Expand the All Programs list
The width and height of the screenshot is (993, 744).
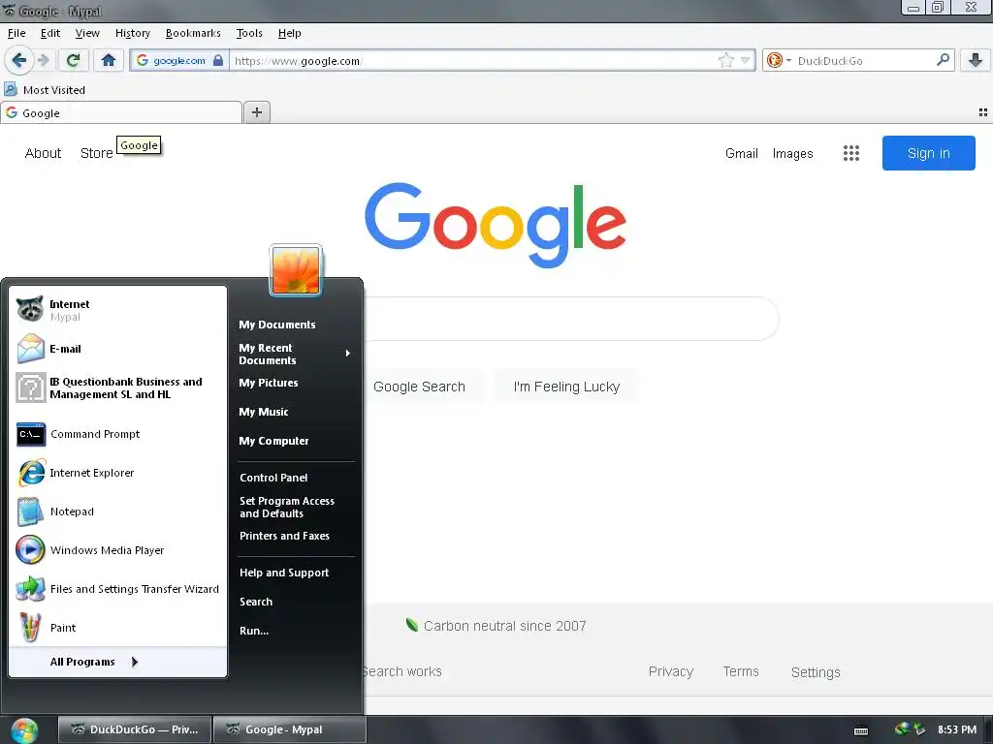pos(94,662)
